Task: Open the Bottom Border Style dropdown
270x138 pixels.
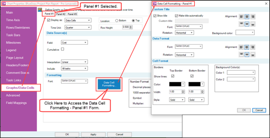Action: click(196, 100)
